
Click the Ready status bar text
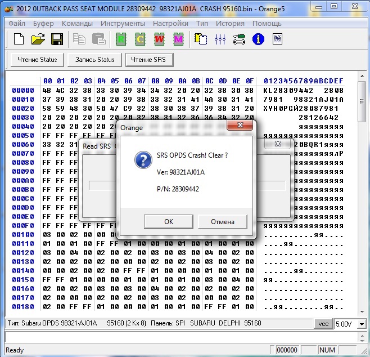click(15, 350)
